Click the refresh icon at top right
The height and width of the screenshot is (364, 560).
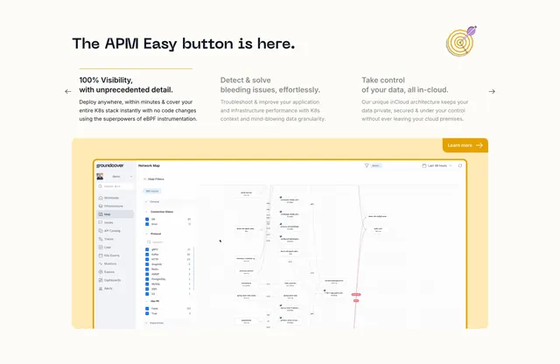[460, 165]
